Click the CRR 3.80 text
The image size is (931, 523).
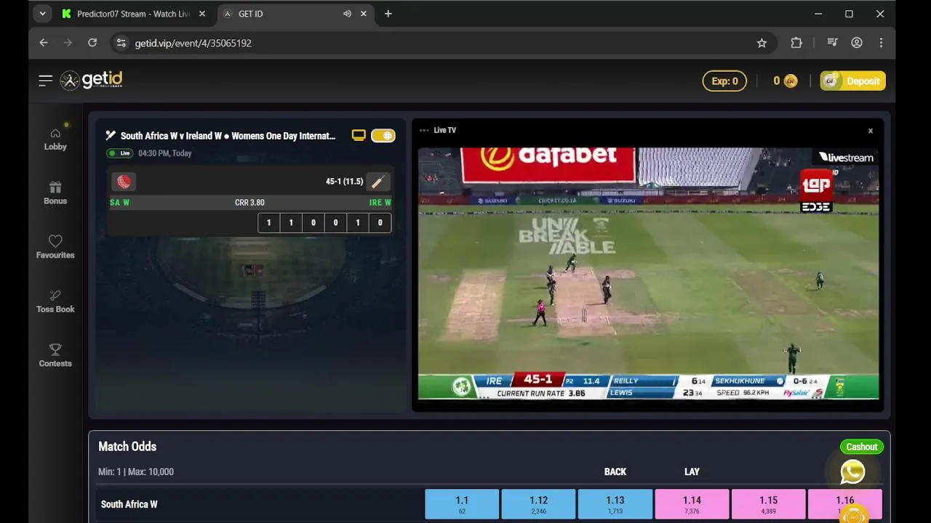coord(249,203)
